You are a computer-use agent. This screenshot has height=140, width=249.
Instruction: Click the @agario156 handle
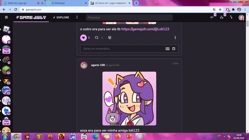(x=112, y=65)
